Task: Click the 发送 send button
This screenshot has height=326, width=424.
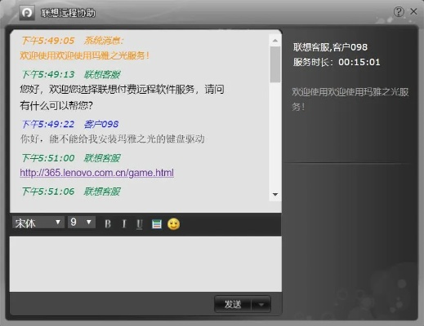Action: point(233,304)
